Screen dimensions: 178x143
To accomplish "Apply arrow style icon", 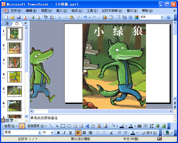I will [x=151, y=126].
